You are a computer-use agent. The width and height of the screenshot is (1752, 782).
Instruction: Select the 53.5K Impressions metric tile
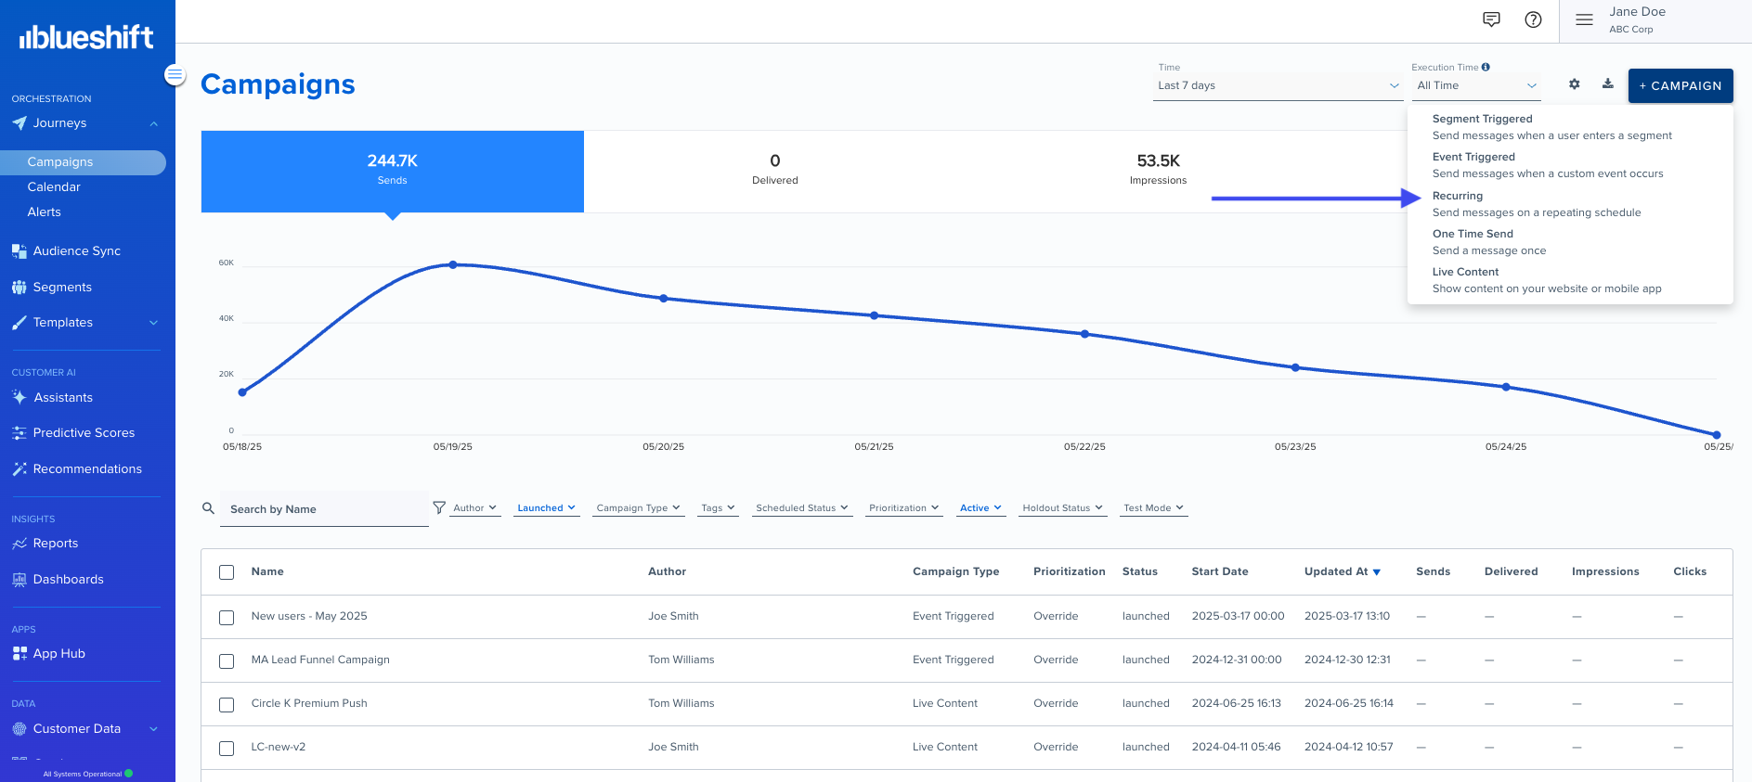tap(1158, 172)
